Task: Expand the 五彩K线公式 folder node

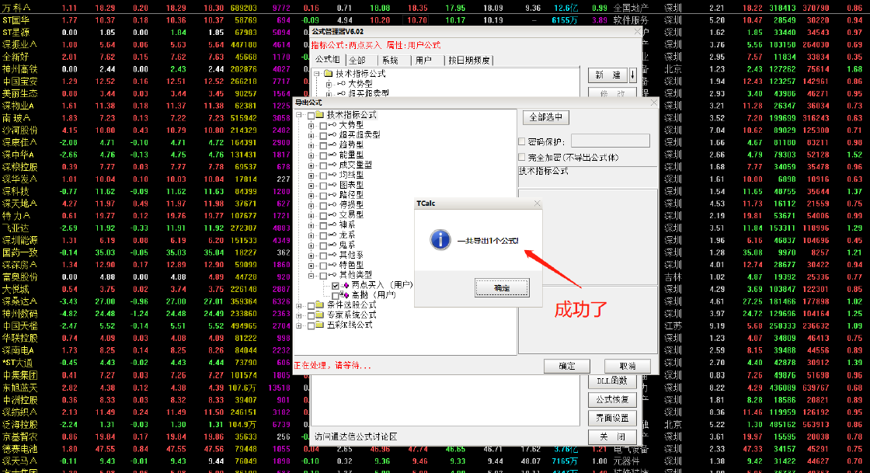Action: coord(299,325)
